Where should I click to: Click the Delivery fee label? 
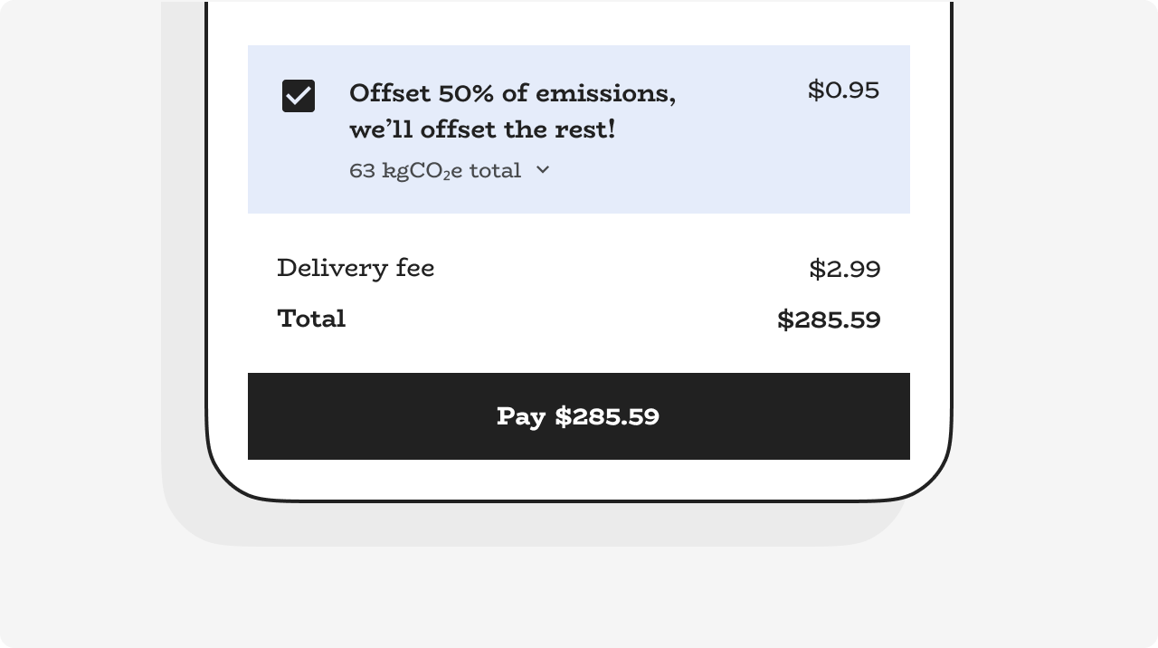tap(356, 268)
